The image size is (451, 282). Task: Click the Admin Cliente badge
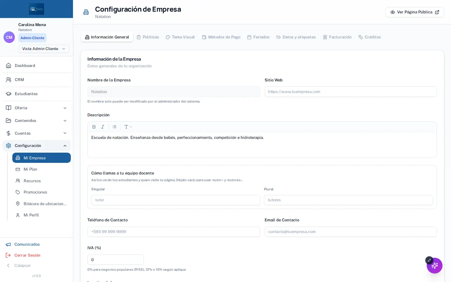(x=32, y=38)
